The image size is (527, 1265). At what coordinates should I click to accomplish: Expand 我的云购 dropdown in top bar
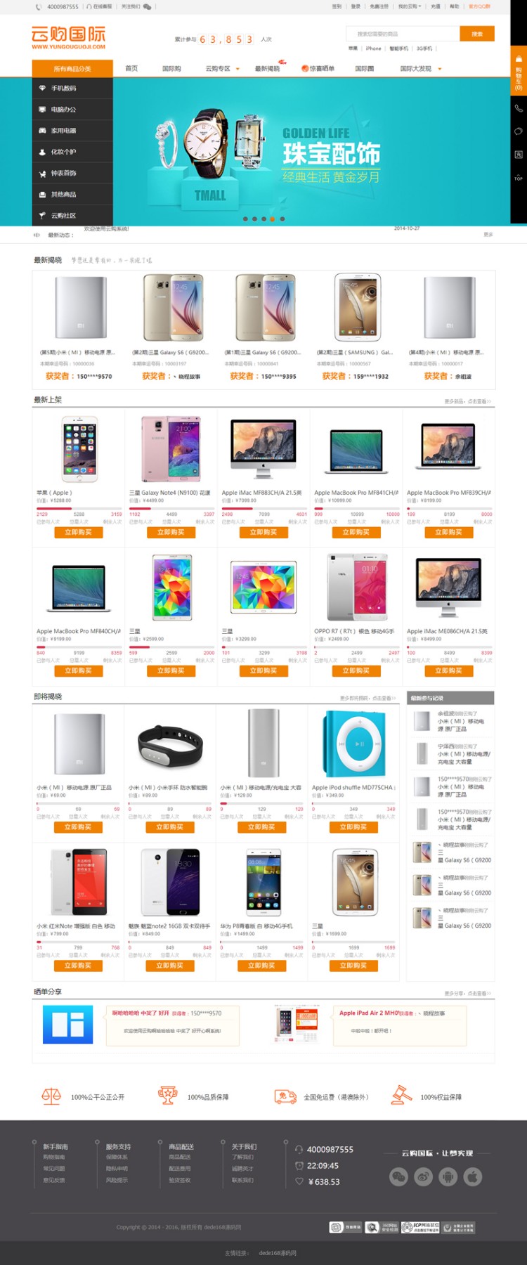pos(410,6)
